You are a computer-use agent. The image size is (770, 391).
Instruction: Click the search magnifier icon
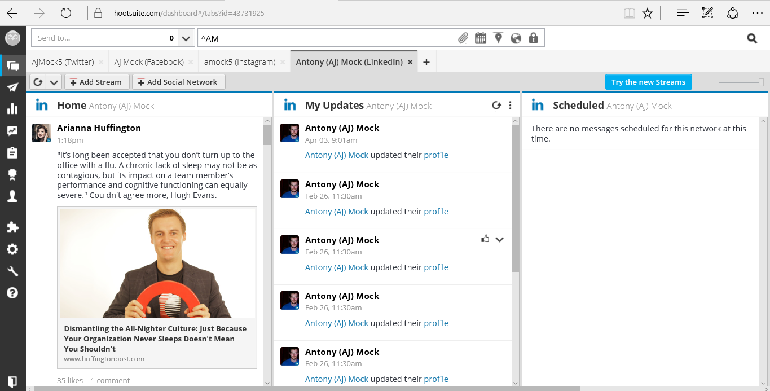tap(751, 38)
